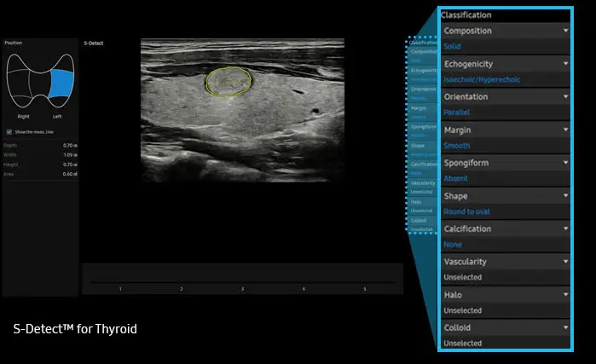Click tick mark 1 on the bottom scale
The width and height of the screenshot is (596, 364).
pos(120,289)
